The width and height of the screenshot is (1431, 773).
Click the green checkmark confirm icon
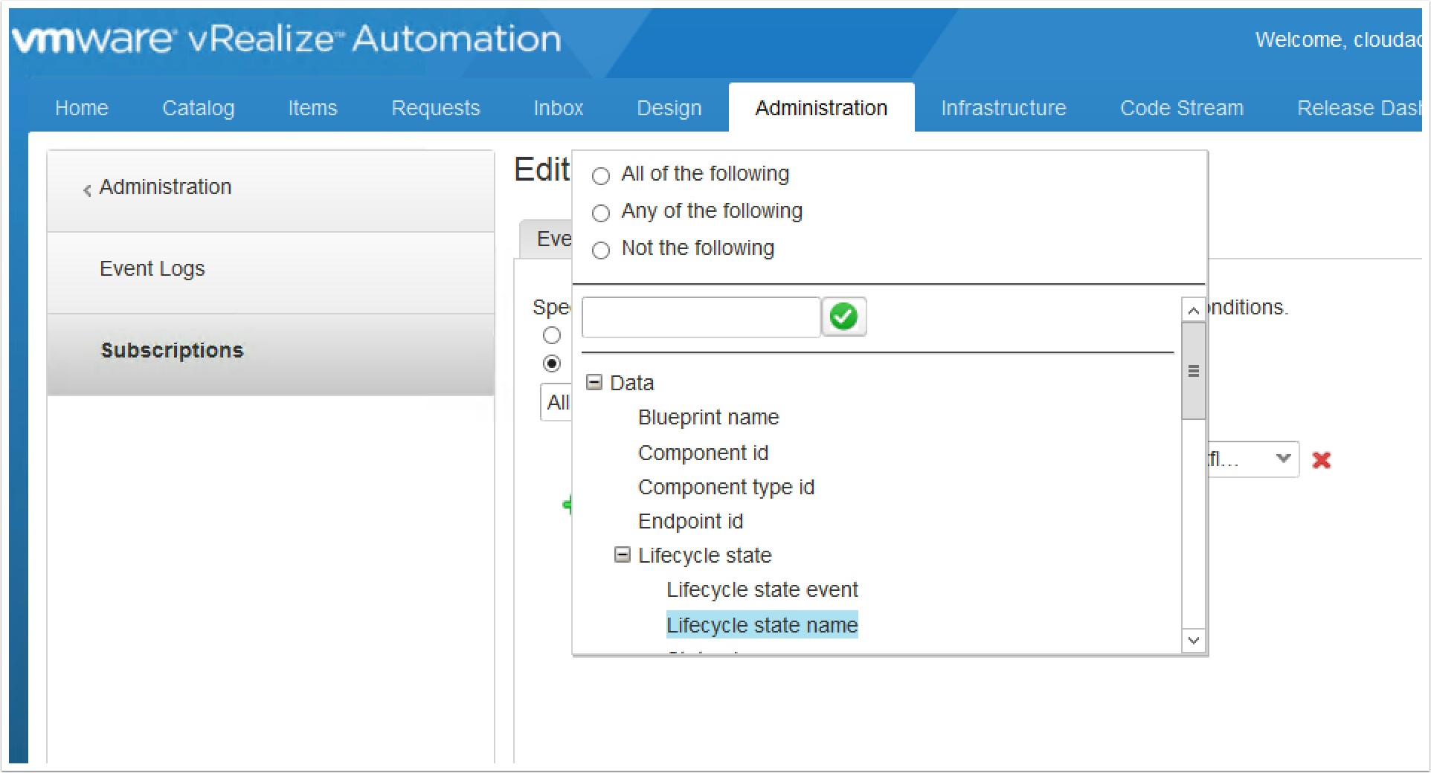pyautogui.click(x=843, y=317)
